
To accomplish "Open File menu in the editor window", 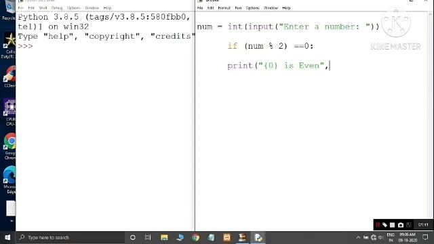I will click(200, 8).
